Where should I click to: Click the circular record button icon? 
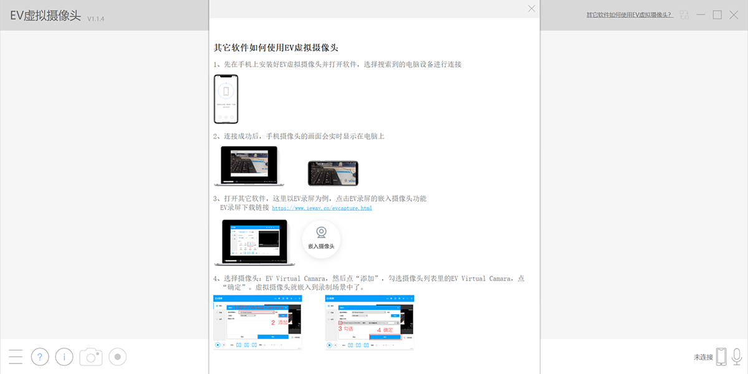(x=118, y=357)
